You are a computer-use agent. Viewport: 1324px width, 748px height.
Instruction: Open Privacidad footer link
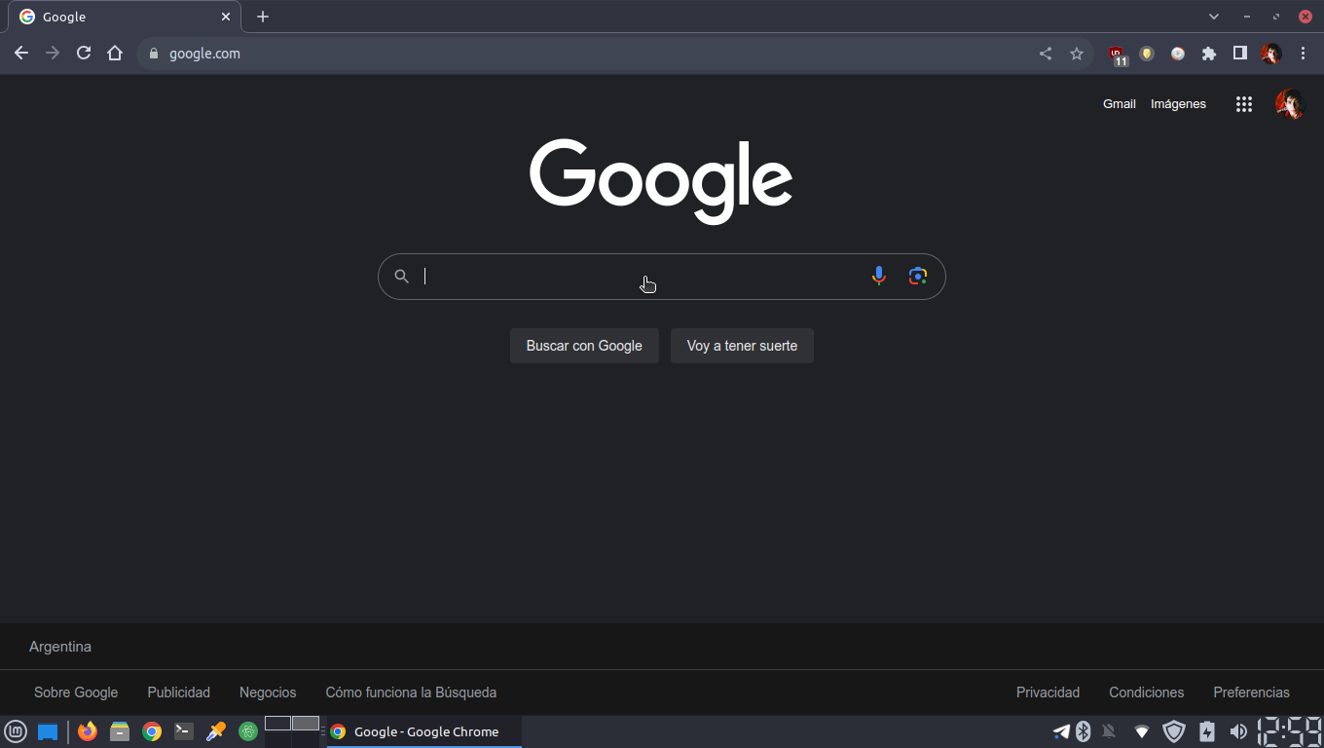[1048, 692]
